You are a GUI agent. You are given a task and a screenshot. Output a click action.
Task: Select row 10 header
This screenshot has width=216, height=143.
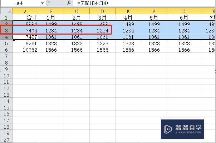(6, 76)
